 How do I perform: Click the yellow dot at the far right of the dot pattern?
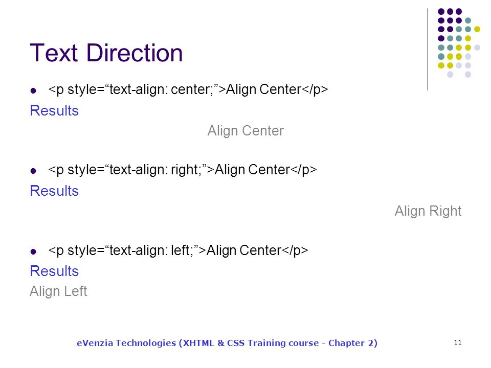pyautogui.click(x=477, y=30)
